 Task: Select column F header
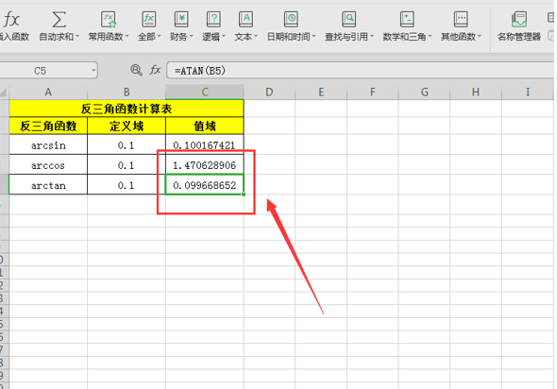pos(373,93)
